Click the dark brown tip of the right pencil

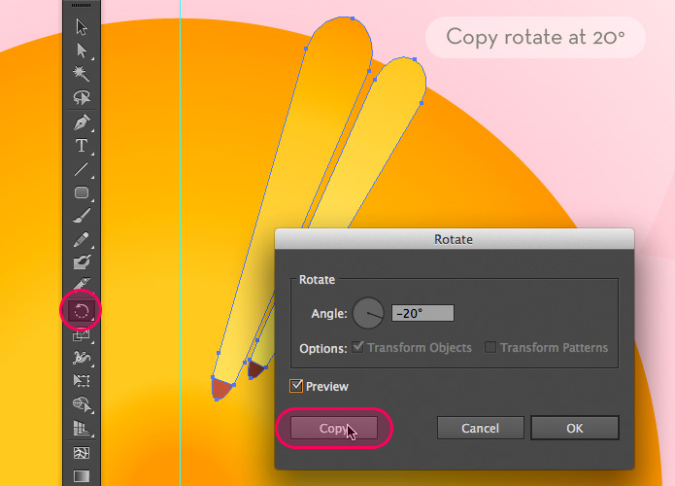coord(255,369)
